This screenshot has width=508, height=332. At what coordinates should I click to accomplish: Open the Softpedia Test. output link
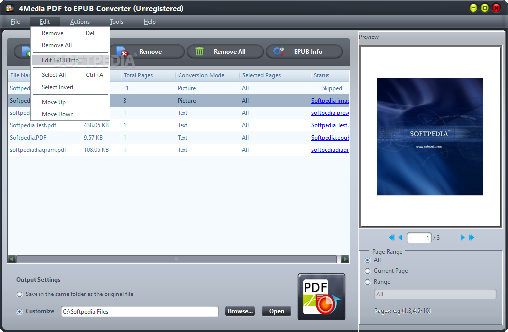[x=330, y=125]
